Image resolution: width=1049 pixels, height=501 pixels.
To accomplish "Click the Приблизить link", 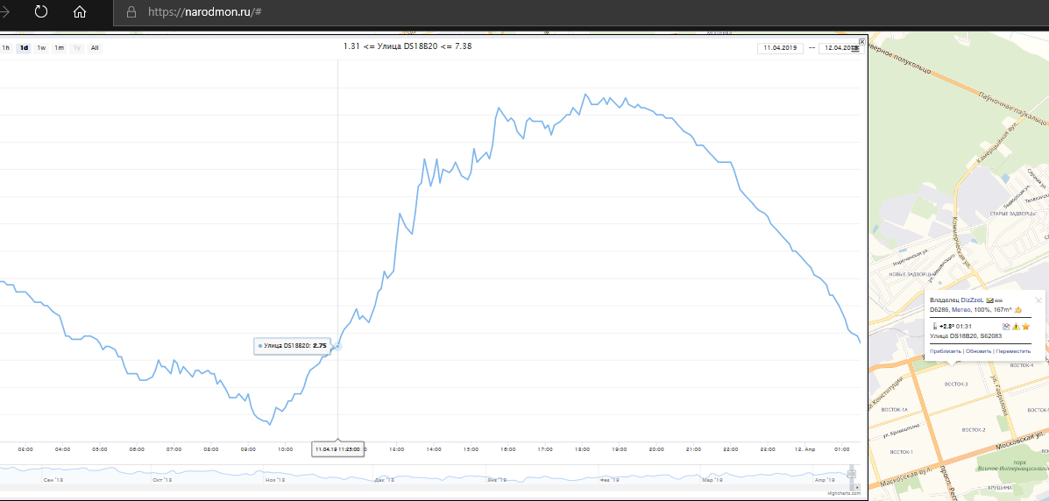I will click(946, 351).
